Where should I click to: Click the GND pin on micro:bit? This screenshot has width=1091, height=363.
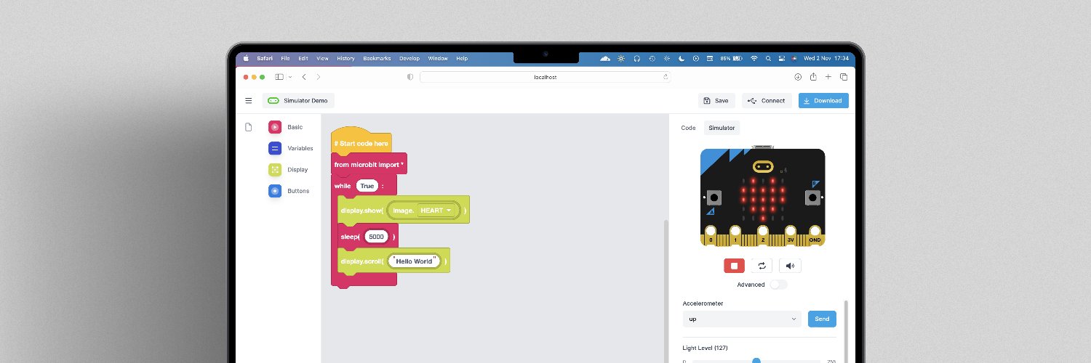click(x=815, y=237)
